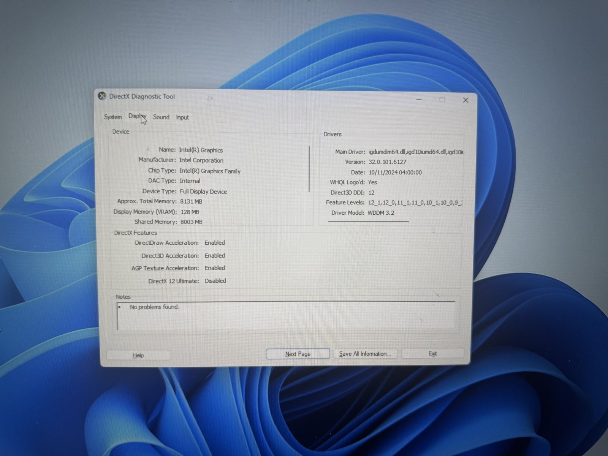The width and height of the screenshot is (608, 456).
Task: Click the Drivers panel horizontal scrollbar
Action: [x=368, y=221]
